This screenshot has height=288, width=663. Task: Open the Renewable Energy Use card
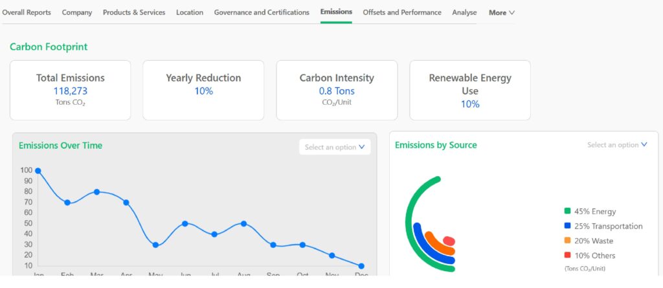pos(470,90)
